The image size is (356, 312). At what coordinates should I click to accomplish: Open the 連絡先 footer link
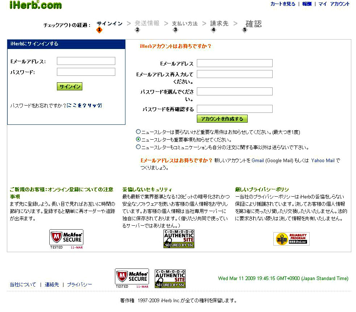tap(52, 284)
